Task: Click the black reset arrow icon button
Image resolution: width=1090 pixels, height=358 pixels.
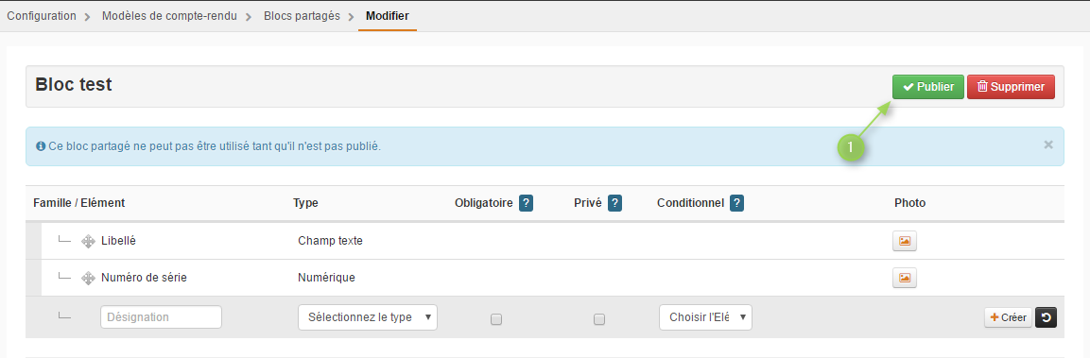Action: (x=1046, y=317)
